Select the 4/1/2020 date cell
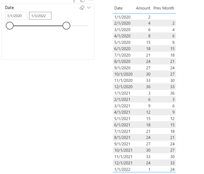 (x=122, y=36)
